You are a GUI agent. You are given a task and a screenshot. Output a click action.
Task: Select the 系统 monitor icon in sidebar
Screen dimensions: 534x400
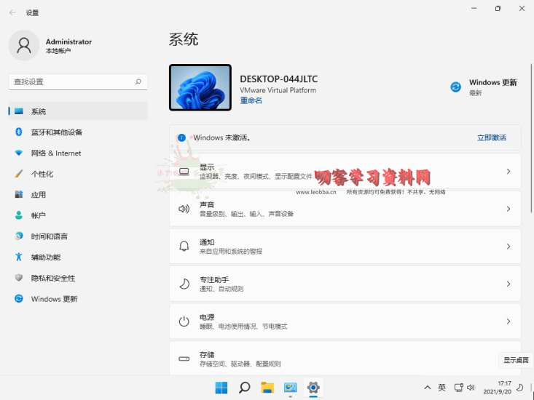19,111
